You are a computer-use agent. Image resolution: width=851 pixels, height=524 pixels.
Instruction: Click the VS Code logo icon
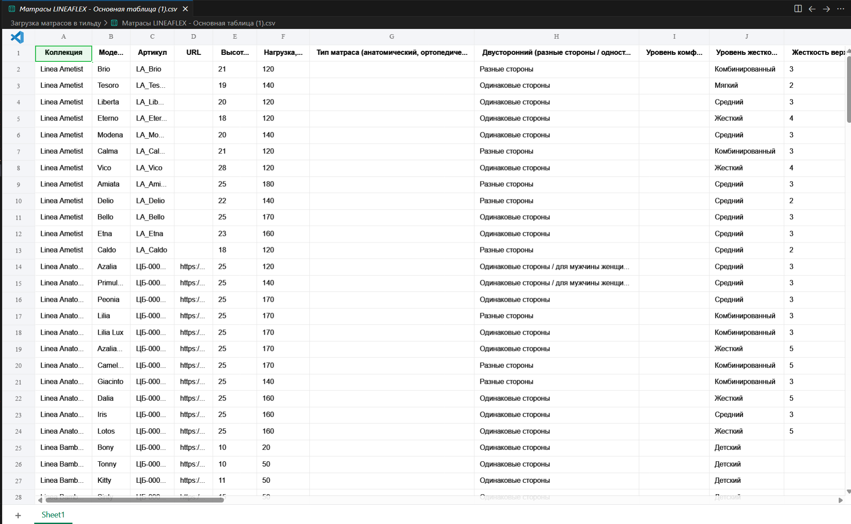(17, 37)
